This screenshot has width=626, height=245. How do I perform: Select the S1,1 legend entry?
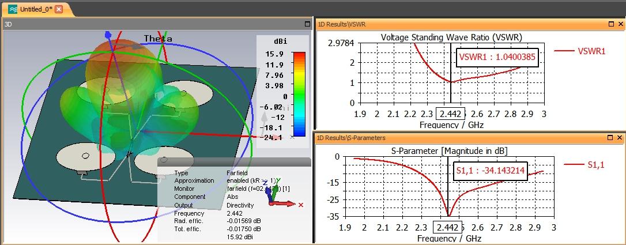pyautogui.click(x=584, y=164)
